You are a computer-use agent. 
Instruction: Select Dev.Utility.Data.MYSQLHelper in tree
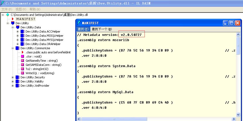point(45,40)
